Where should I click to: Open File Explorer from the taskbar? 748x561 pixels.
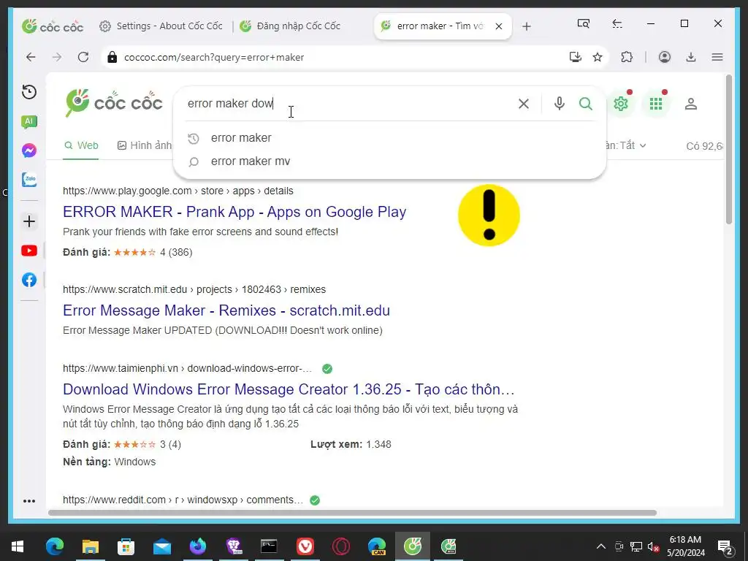pos(90,546)
